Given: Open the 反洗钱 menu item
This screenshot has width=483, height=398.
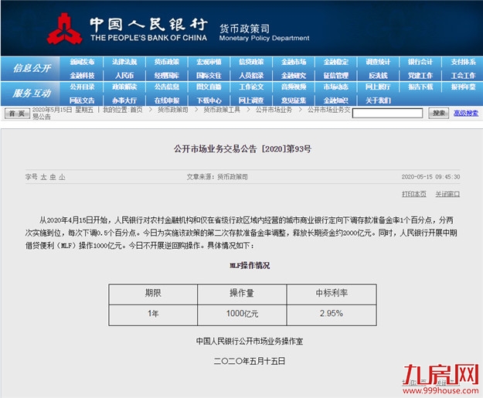Looking at the screenshot, I should click(378, 76).
